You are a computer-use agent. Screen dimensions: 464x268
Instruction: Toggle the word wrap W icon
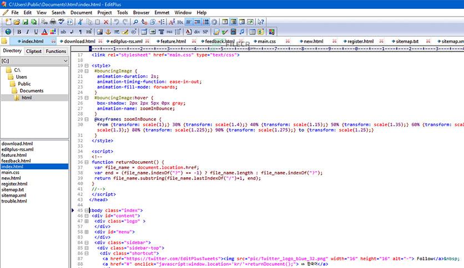(x=189, y=22)
